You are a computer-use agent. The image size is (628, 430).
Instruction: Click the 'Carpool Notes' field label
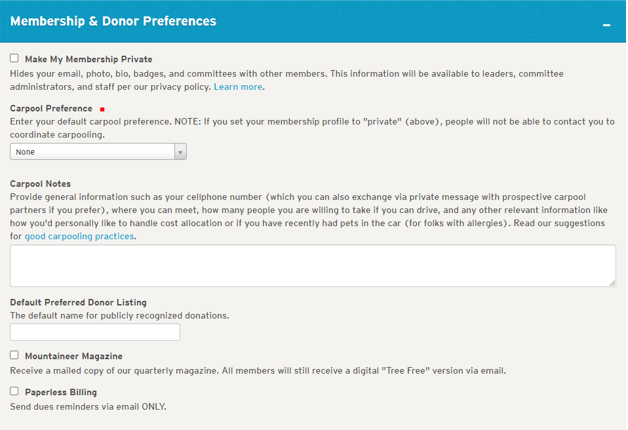[41, 184]
